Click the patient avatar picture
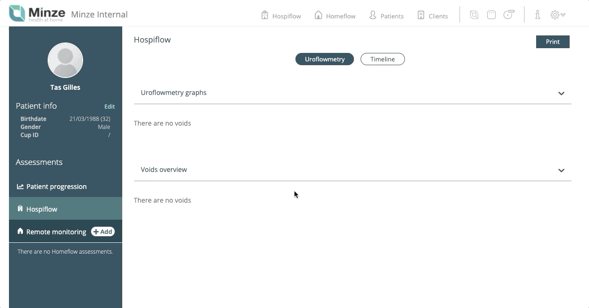Viewport: 589px width, 308px height. point(65,60)
